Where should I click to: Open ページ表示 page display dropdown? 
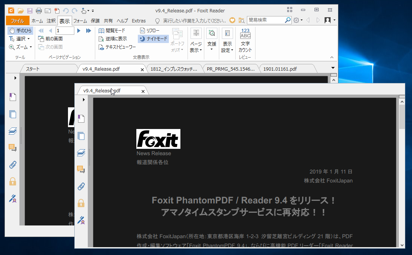tap(196, 40)
